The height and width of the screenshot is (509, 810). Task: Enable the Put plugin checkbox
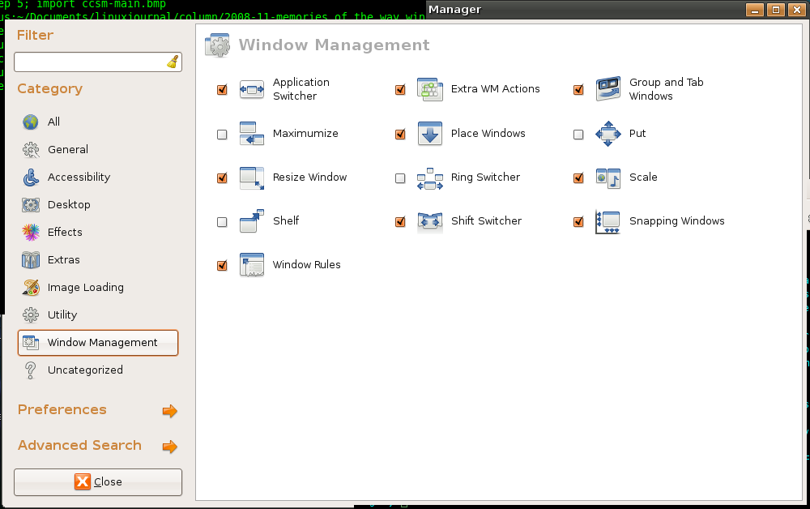point(578,135)
